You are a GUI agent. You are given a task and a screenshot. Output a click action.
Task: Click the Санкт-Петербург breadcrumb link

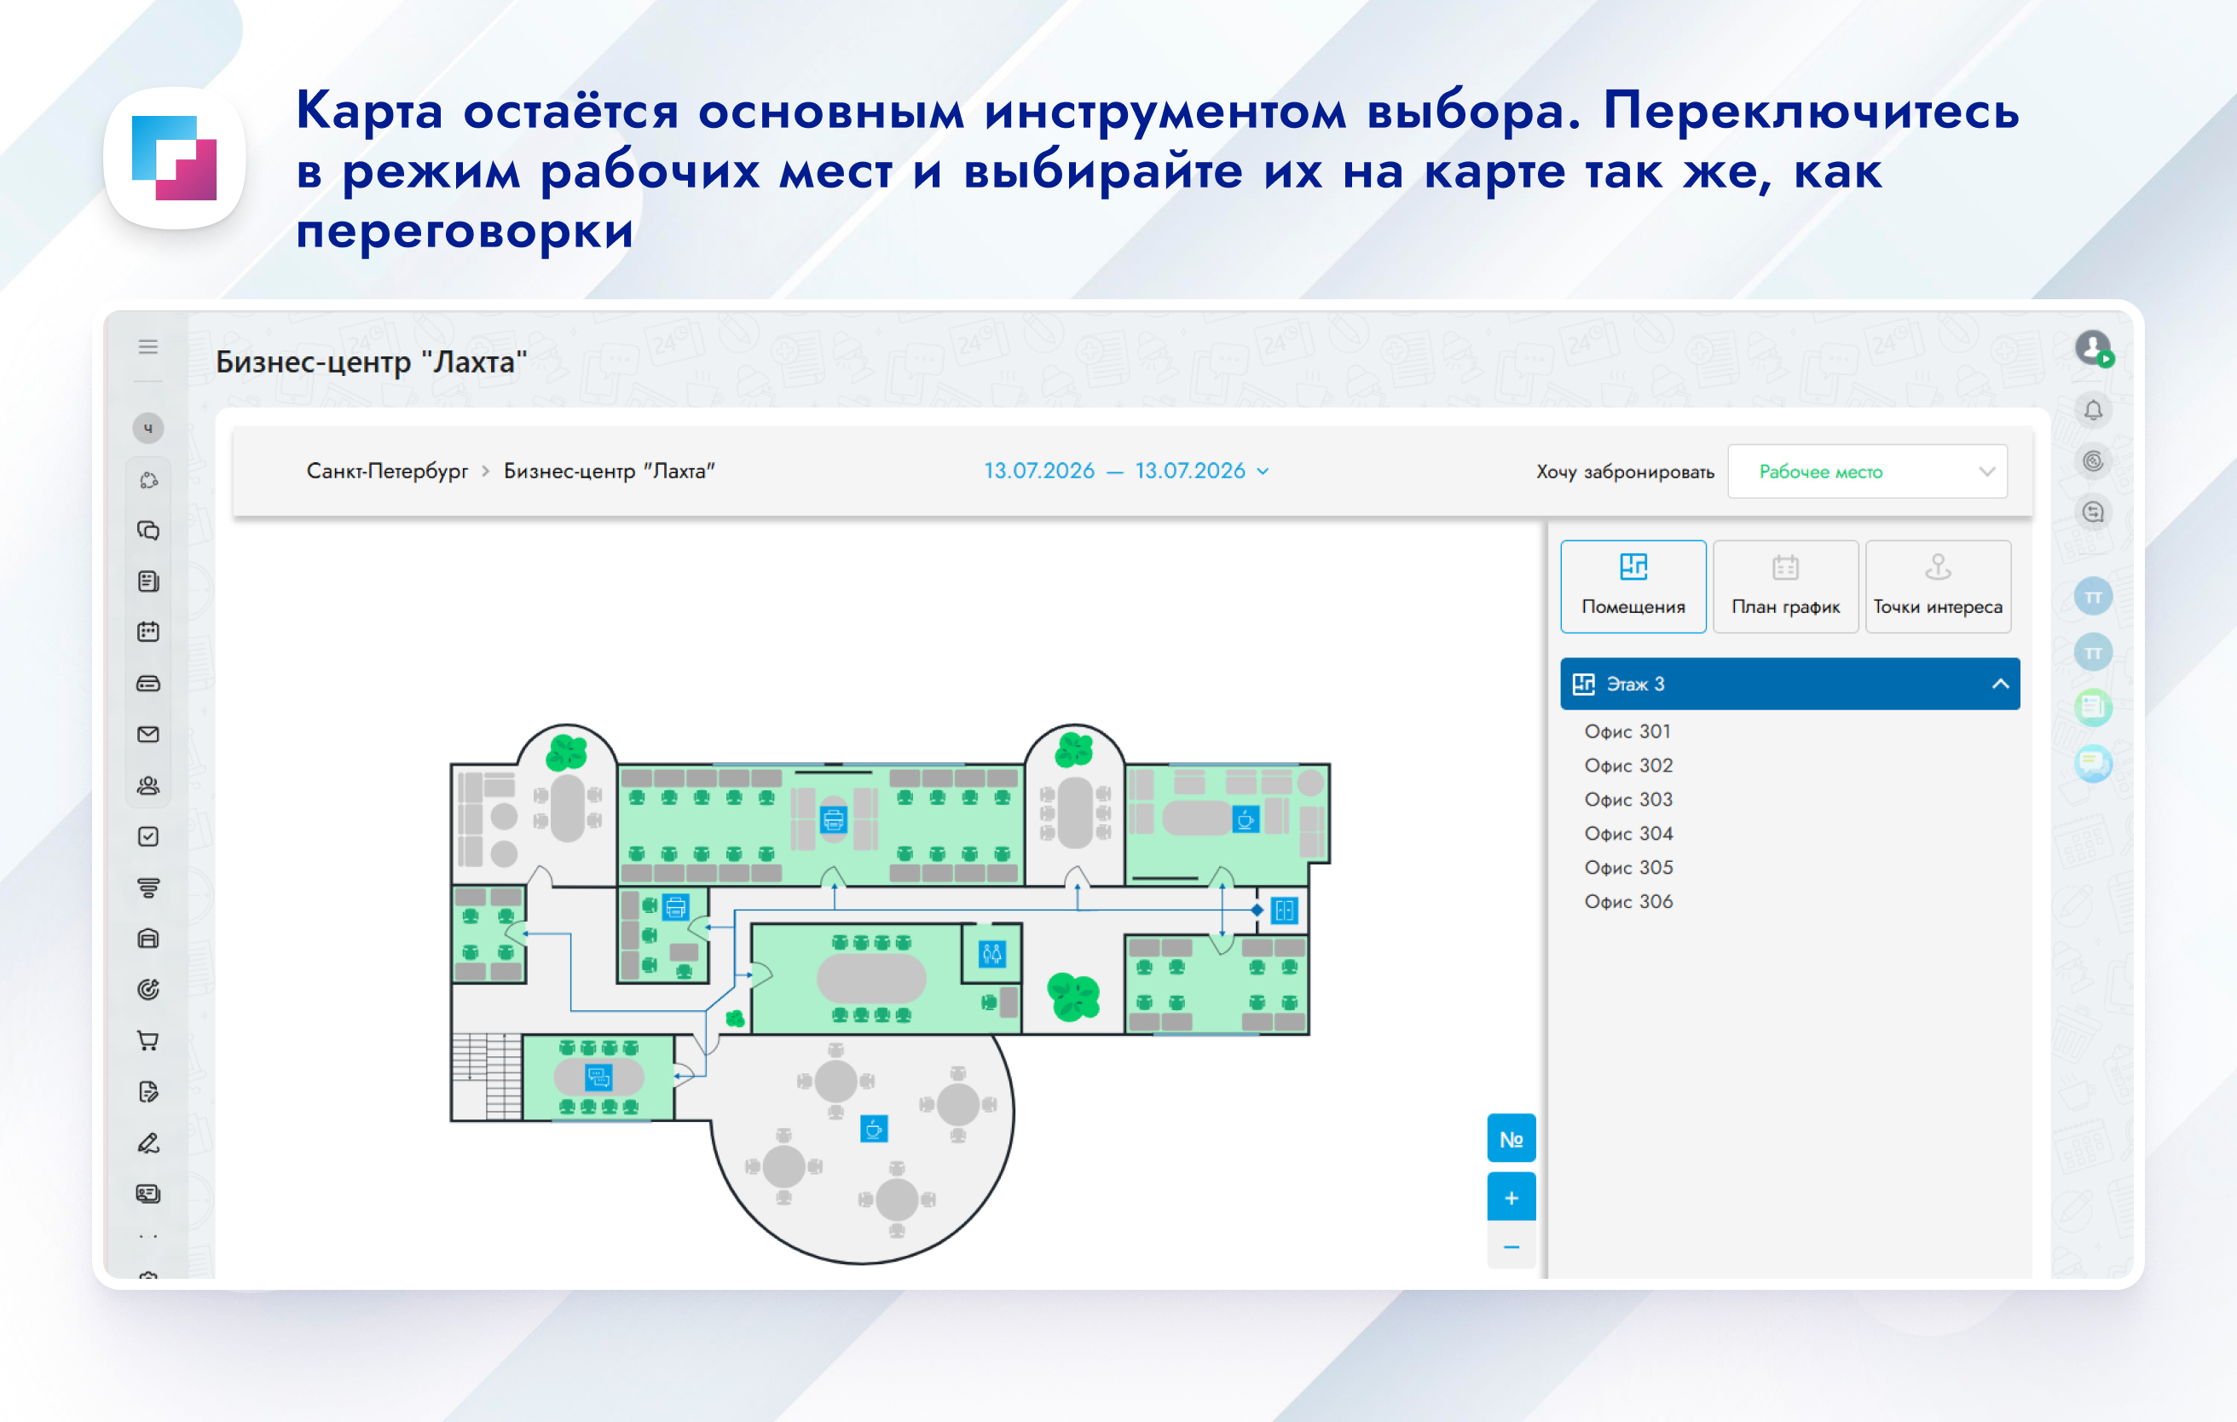click(386, 471)
